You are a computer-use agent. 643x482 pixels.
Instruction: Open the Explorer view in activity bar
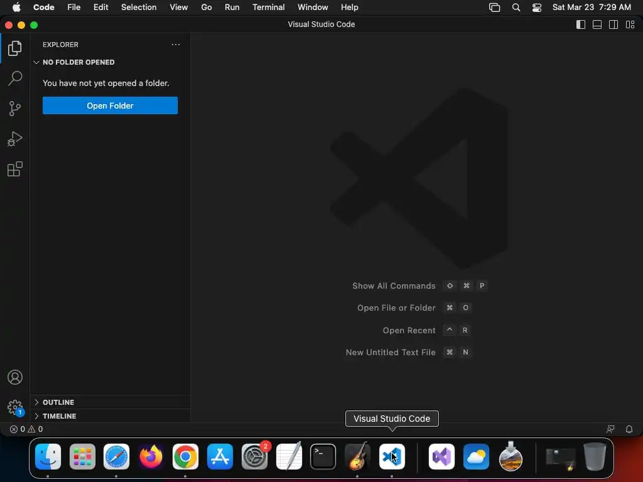(15, 48)
